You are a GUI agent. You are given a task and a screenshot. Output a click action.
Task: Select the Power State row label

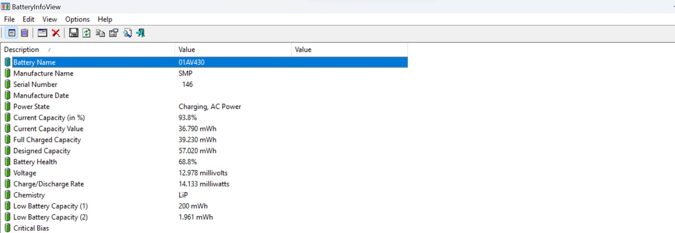31,106
